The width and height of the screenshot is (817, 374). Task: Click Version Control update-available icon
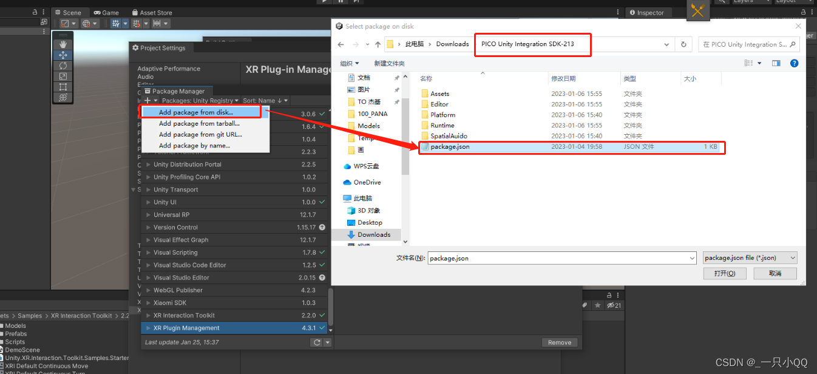click(x=322, y=228)
